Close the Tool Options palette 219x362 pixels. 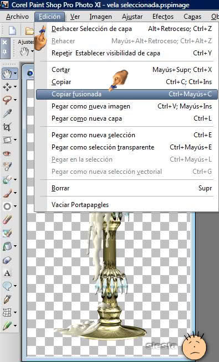pos(4,43)
